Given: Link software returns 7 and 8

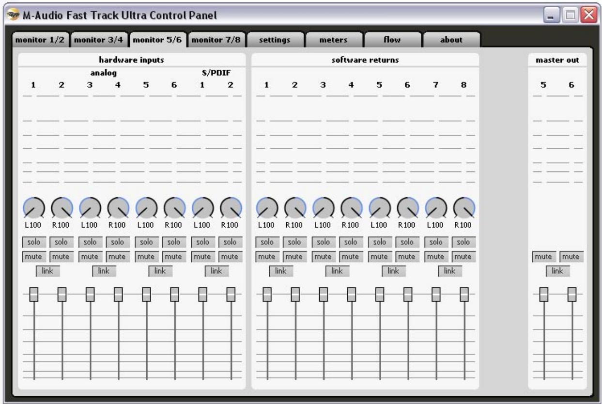Looking at the screenshot, I should (449, 271).
